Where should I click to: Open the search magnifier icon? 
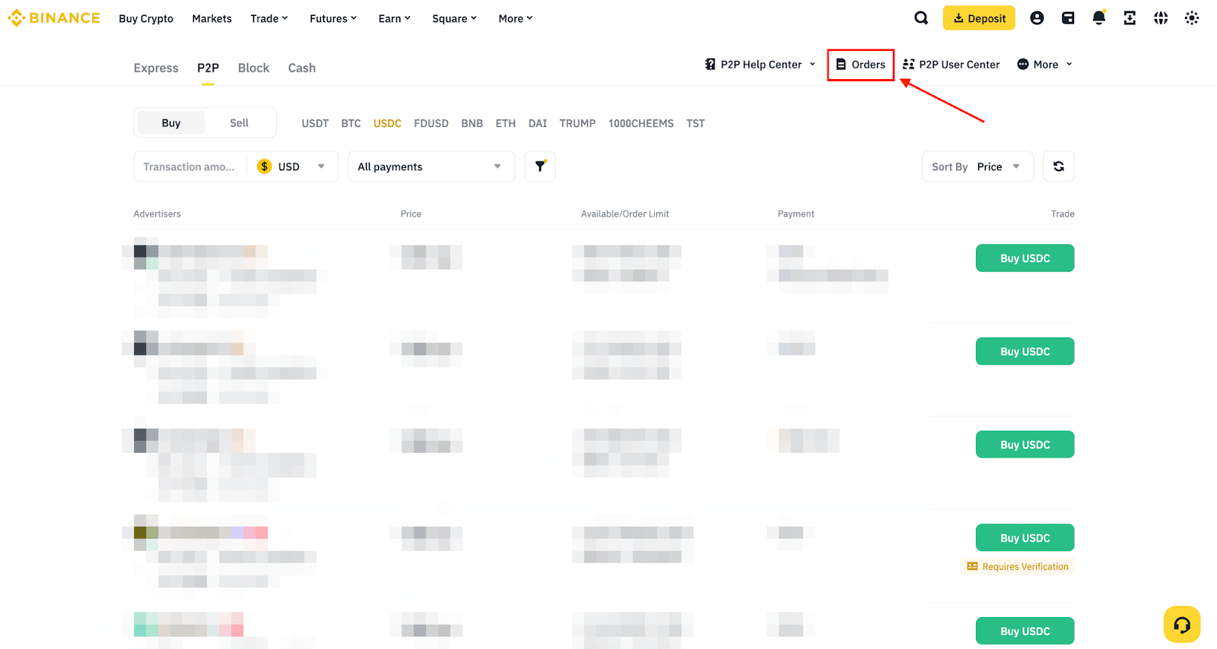[x=921, y=18]
